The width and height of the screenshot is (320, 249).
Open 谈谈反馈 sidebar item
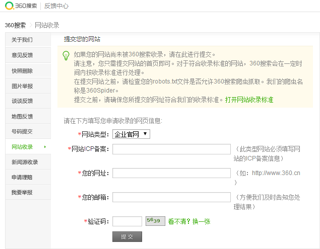[x=28, y=101]
